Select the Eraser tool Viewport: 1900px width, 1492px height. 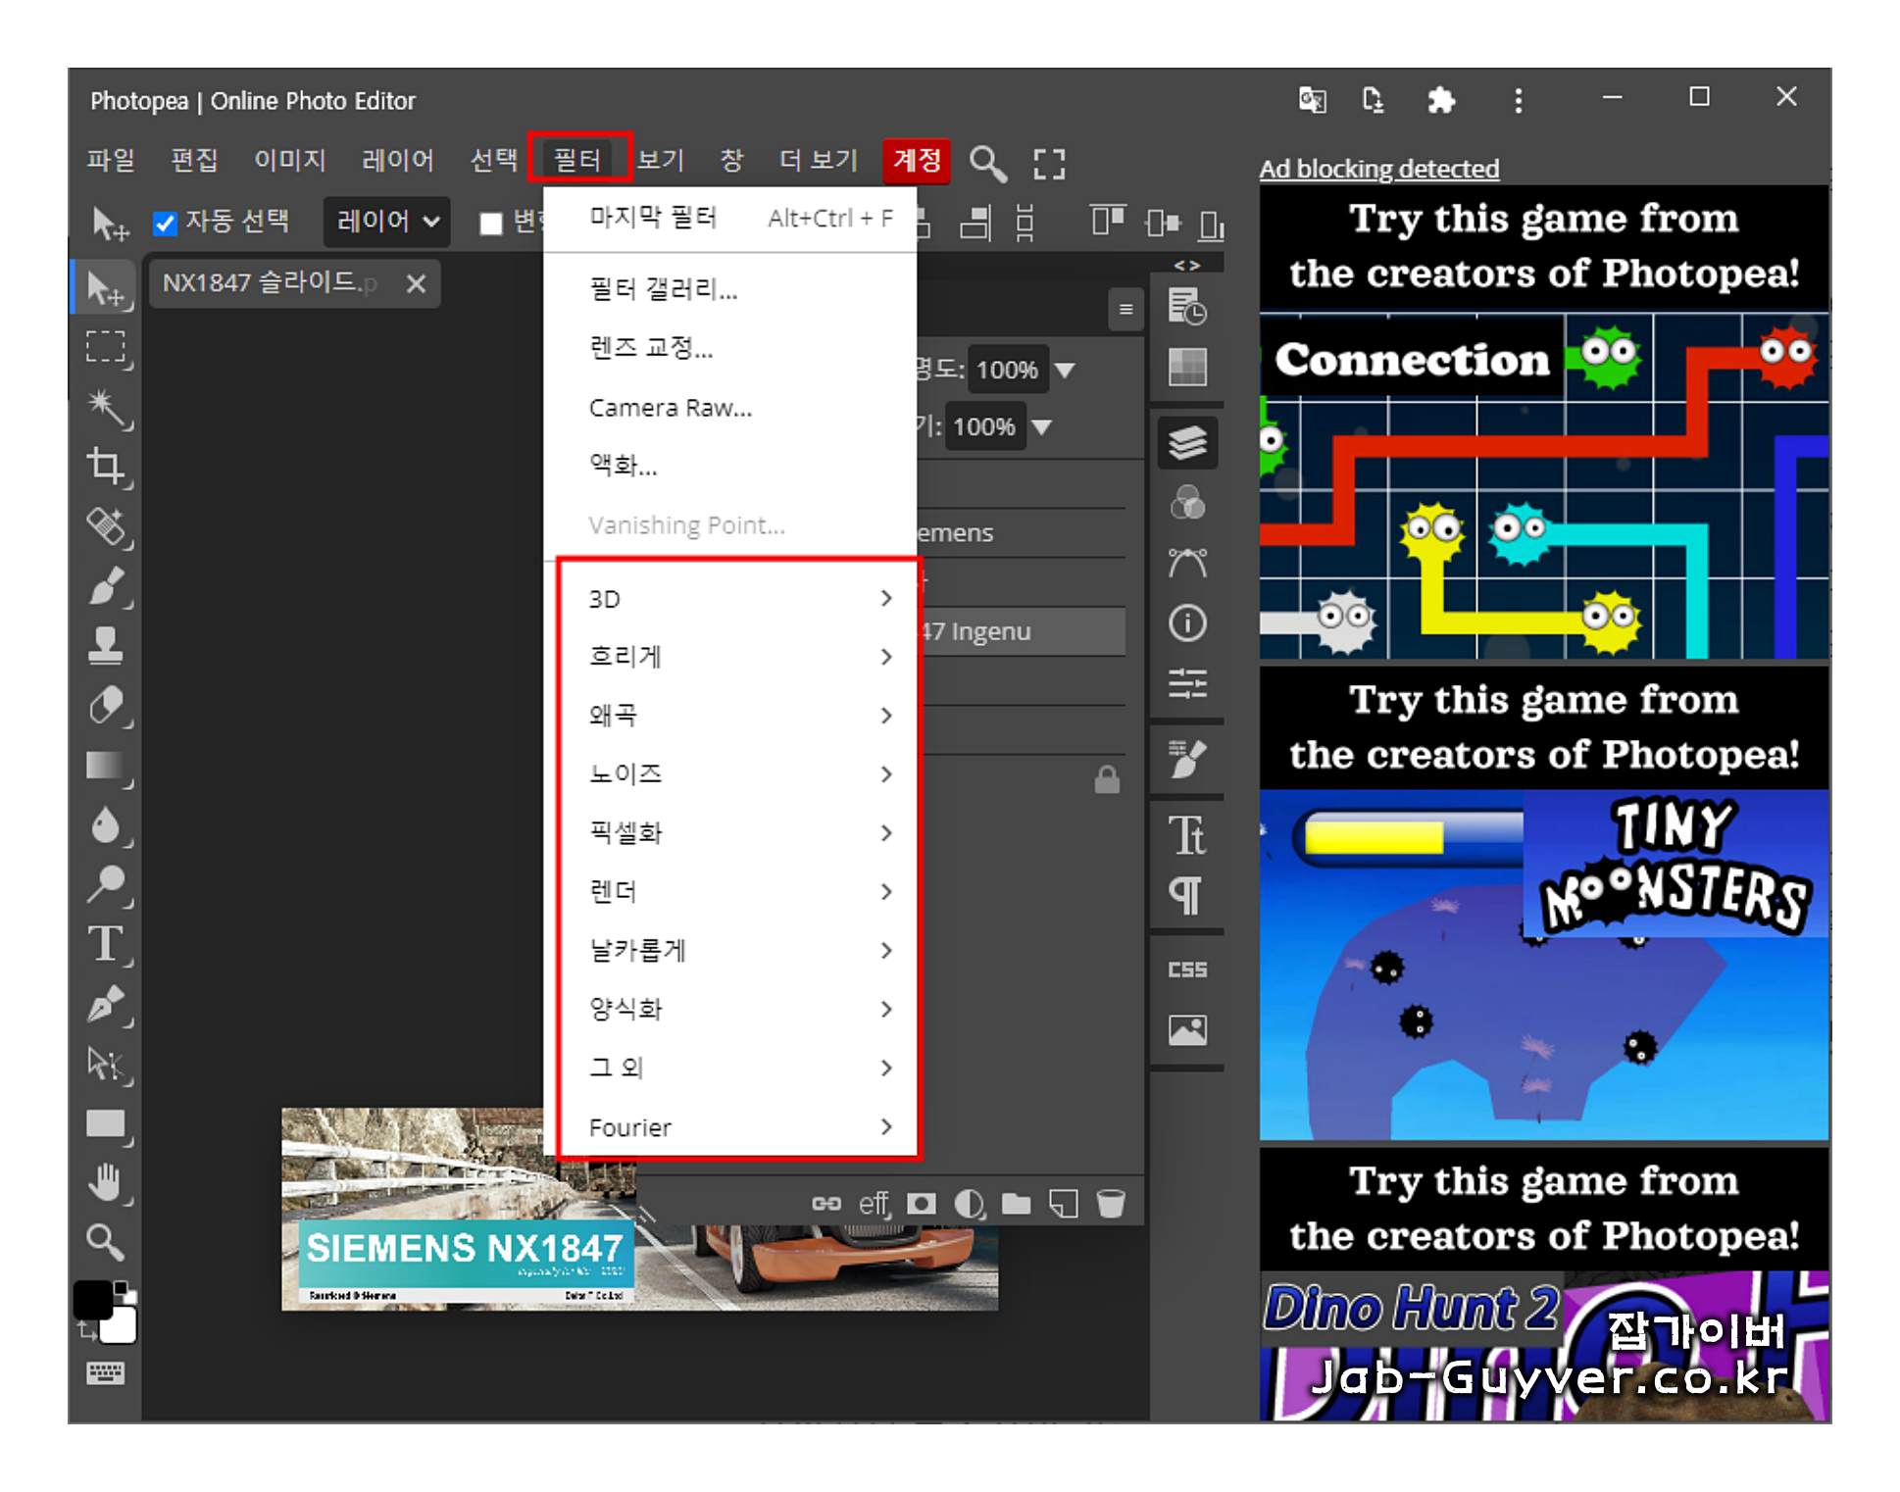(x=105, y=705)
